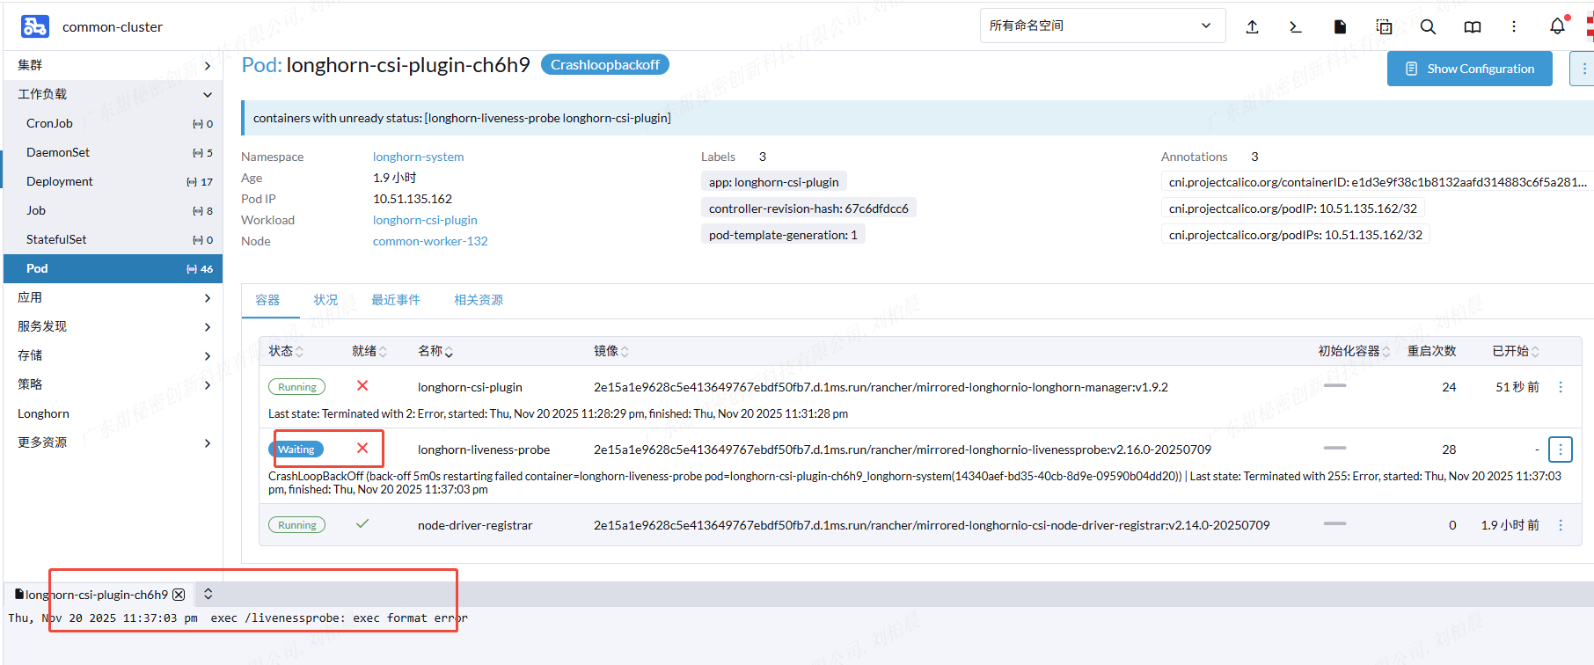Viewport: 1594px width, 665px height.
Task: Switch to the 最近事件 tab
Action: (x=395, y=300)
